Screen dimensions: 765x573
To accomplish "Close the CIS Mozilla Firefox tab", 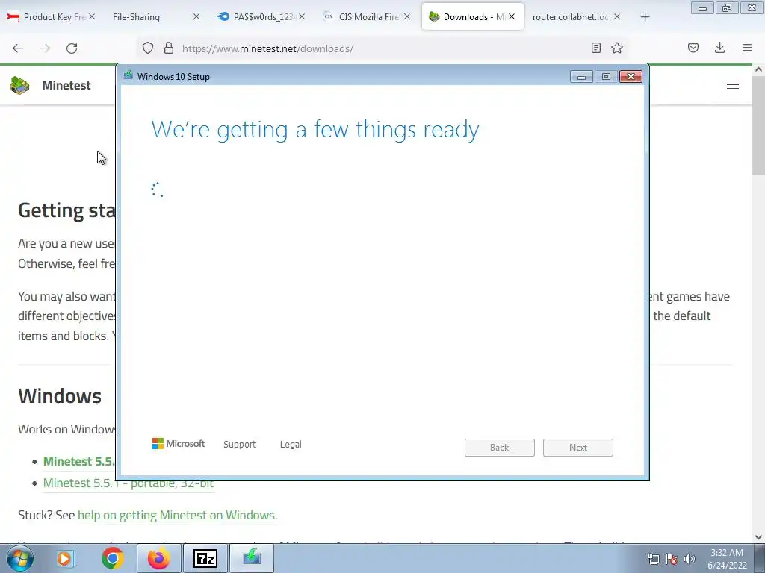I will pyautogui.click(x=407, y=17).
